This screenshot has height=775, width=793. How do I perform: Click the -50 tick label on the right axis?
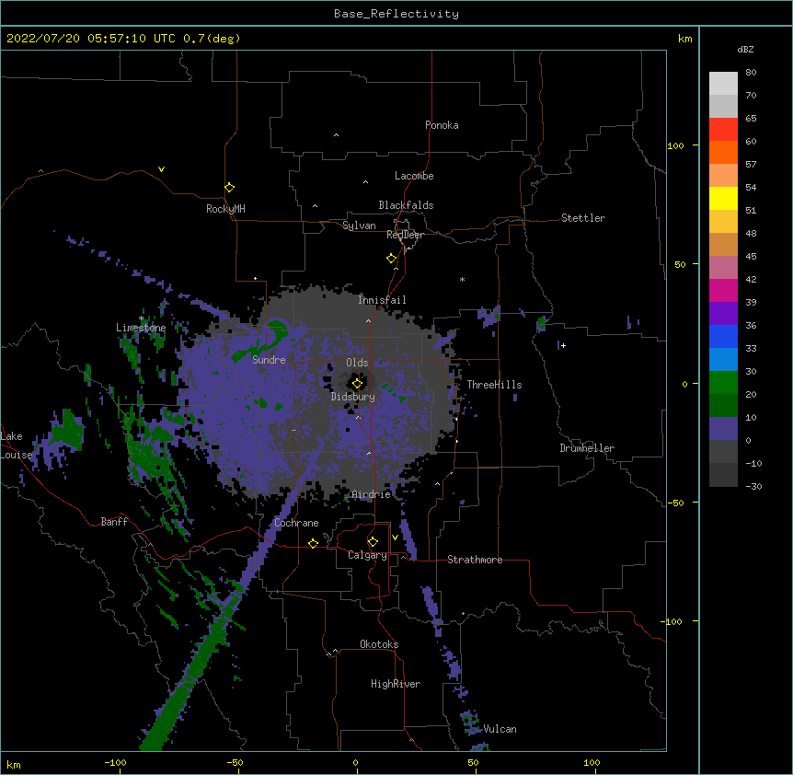(x=675, y=503)
